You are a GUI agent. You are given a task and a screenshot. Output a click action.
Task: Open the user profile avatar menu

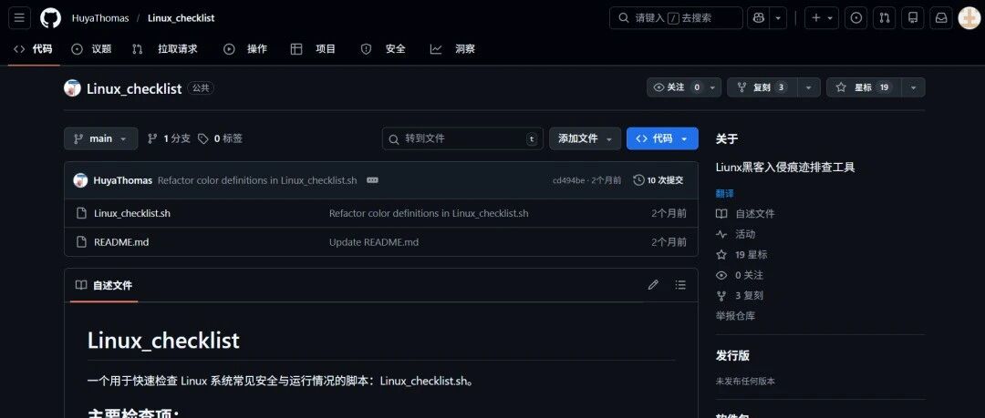point(969,17)
